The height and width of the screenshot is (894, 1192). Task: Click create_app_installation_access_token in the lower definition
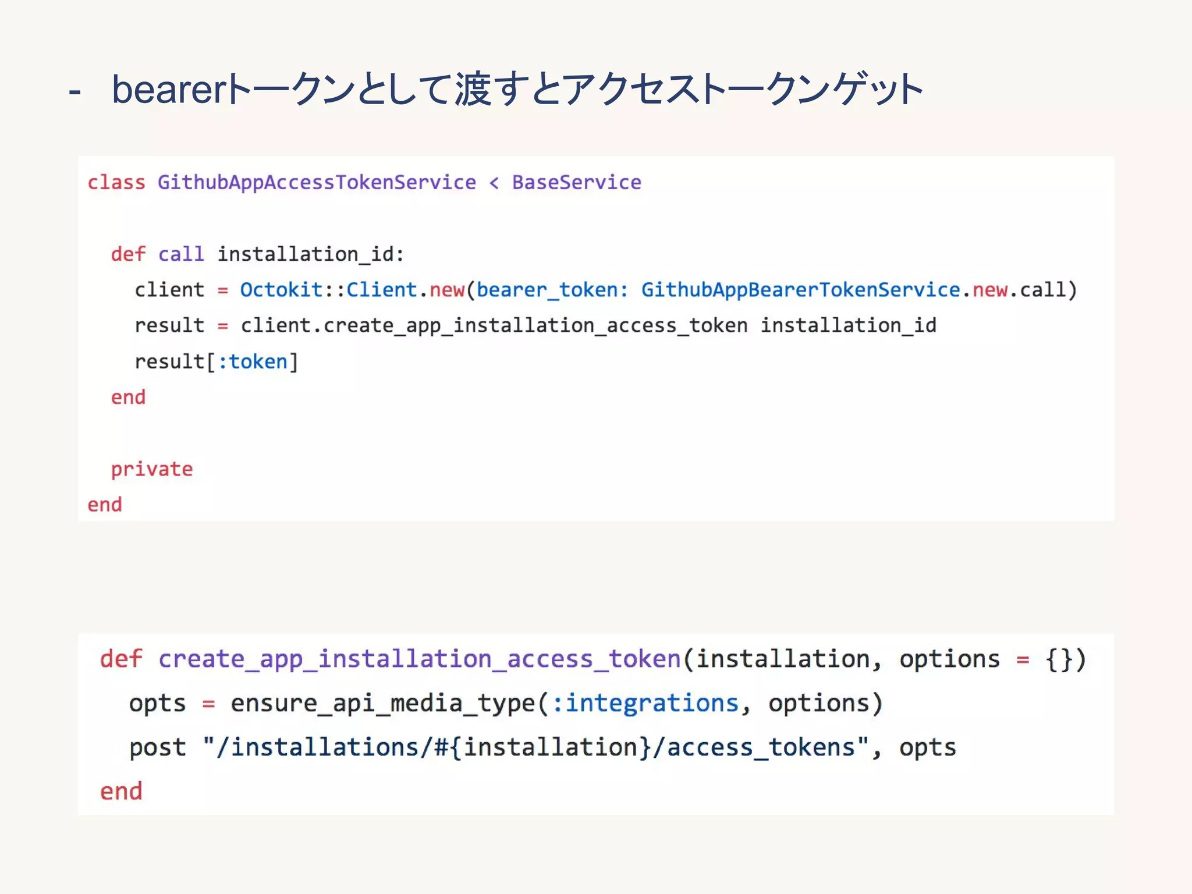419,659
